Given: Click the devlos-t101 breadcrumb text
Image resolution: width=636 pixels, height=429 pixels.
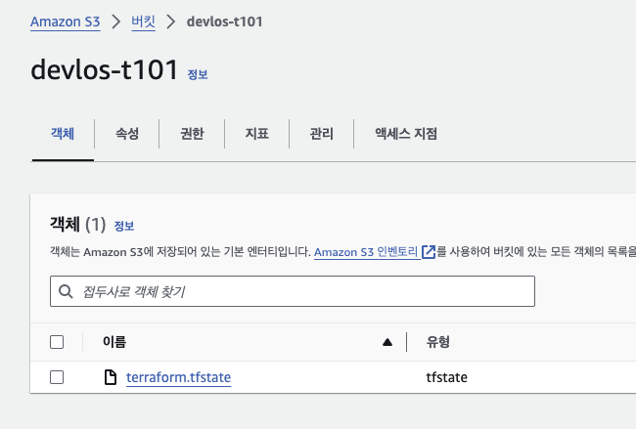Looking at the screenshot, I should click(224, 21).
